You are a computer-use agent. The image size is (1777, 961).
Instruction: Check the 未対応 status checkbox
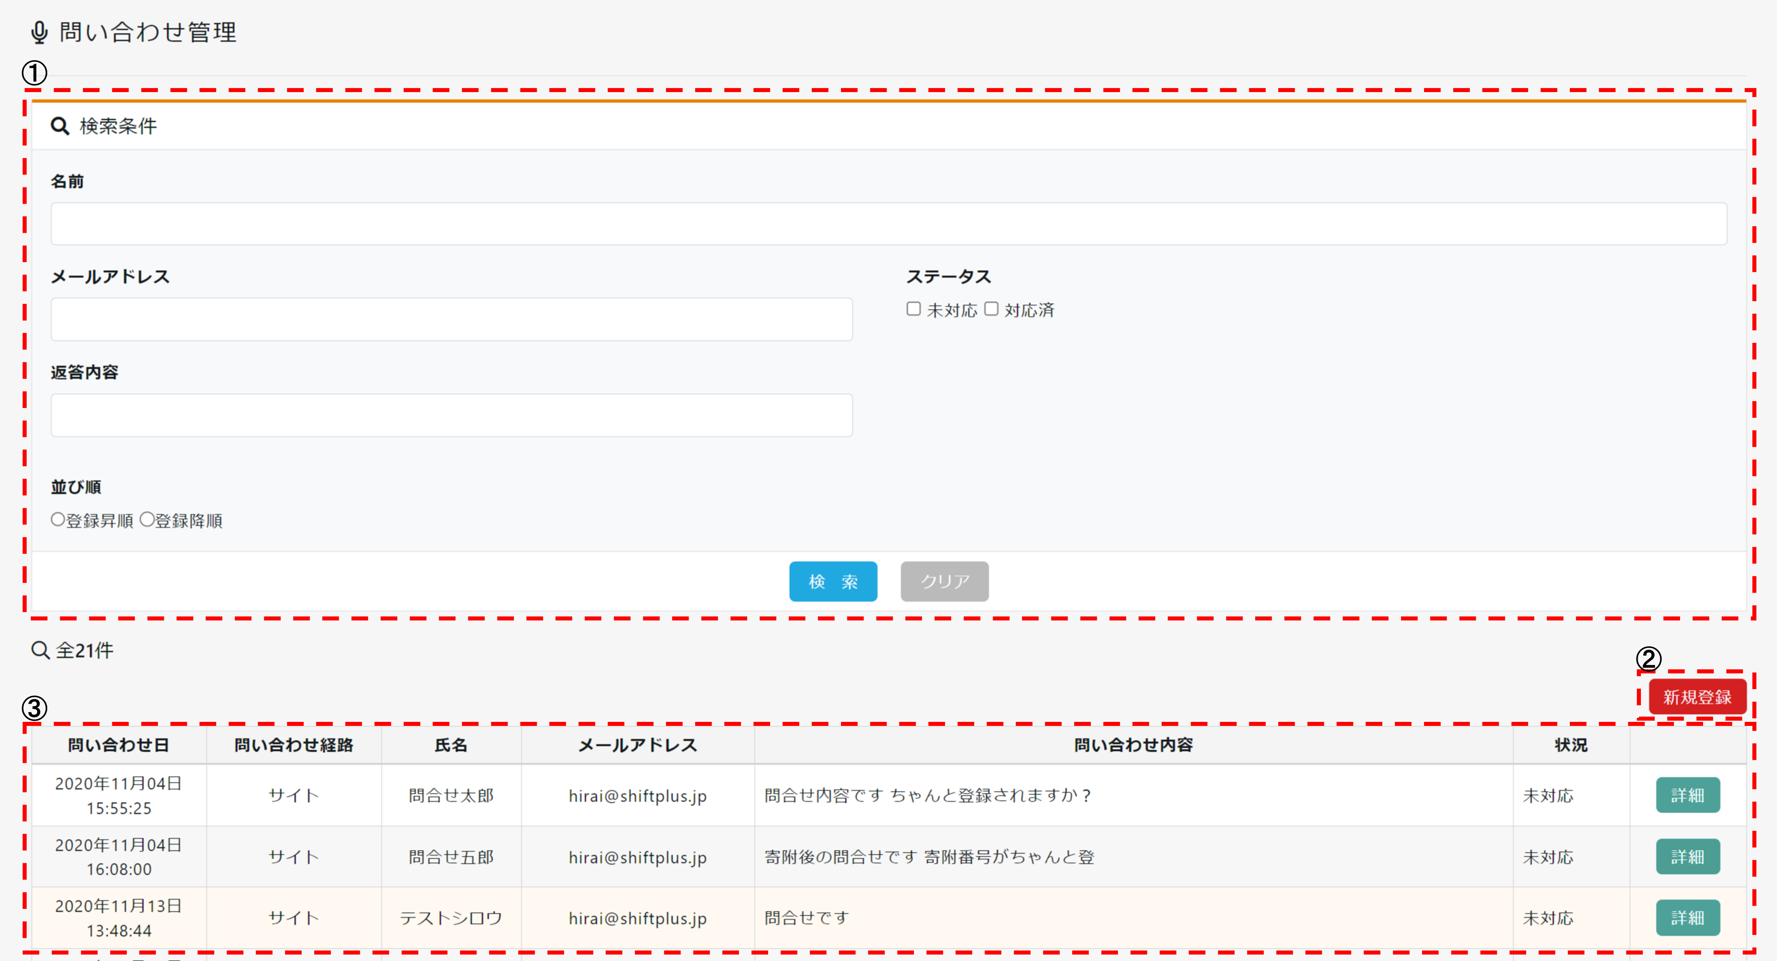913,309
